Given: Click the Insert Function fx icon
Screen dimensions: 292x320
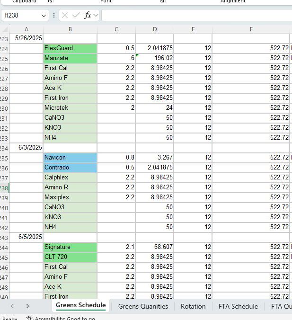Looking at the screenshot, I should (x=88, y=16).
